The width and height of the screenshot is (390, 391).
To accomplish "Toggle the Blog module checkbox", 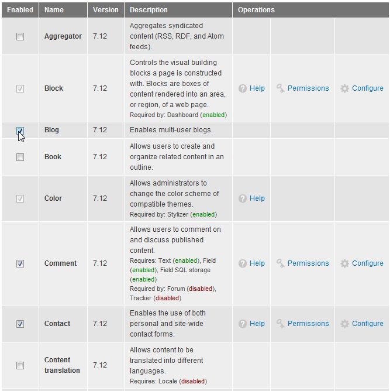I will [x=20, y=130].
